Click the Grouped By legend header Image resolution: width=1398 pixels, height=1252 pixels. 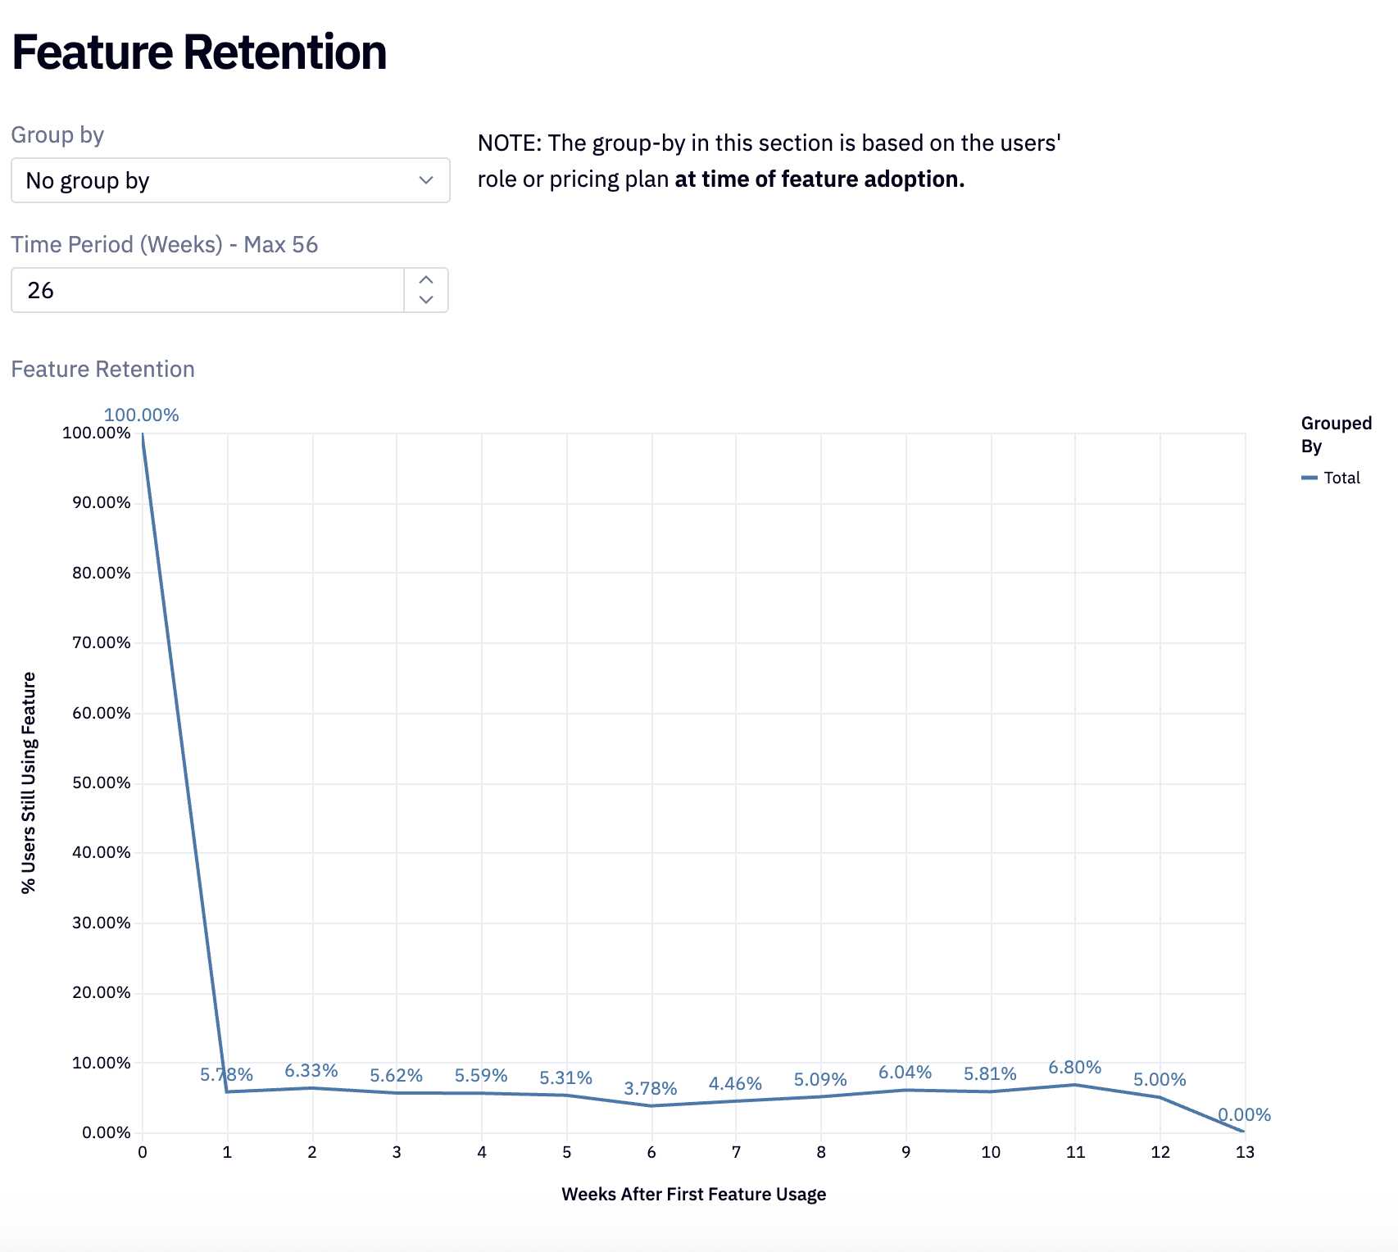click(x=1336, y=435)
